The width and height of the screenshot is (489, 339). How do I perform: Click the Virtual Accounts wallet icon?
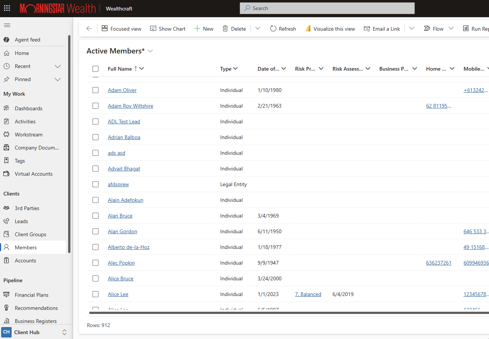point(6,174)
